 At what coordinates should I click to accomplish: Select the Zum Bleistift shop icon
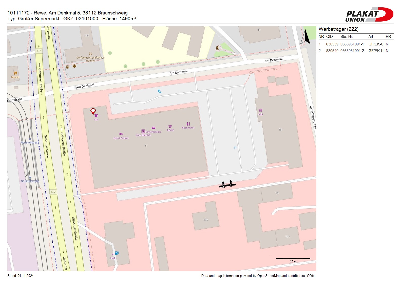tap(143, 131)
